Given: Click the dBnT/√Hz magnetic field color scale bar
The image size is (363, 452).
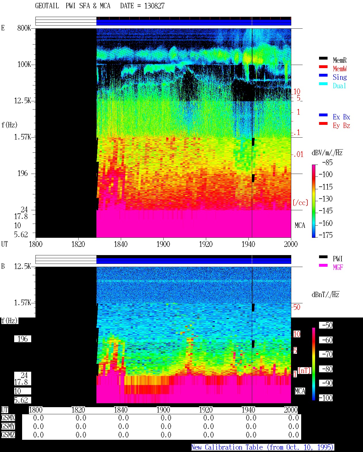Looking at the screenshot, I should point(314,364).
